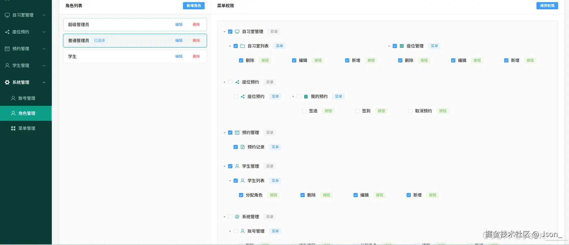Viewport: 569px width, 245px height.
Task: Uncheck the 预约记录 menu checkbox
Action: 236,147
